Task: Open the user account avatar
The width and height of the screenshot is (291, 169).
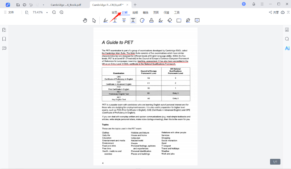Action: (244, 4)
